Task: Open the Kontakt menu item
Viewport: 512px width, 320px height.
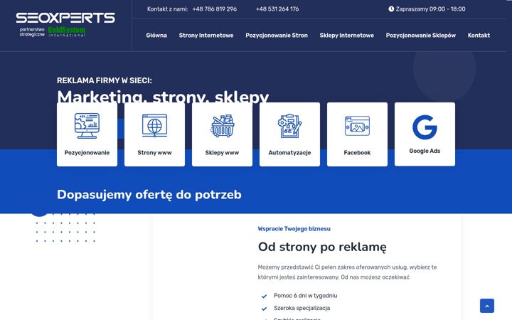Action: click(479, 36)
